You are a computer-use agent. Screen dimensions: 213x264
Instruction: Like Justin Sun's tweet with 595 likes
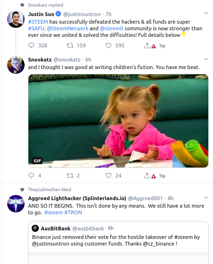pyautogui.click(x=108, y=45)
